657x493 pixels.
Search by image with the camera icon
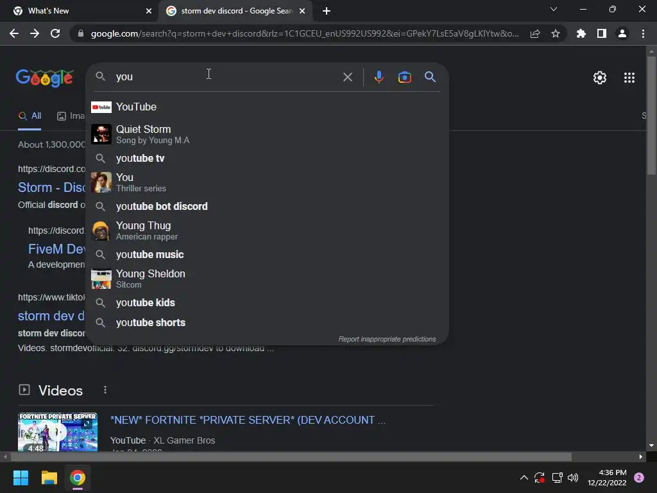coord(404,77)
